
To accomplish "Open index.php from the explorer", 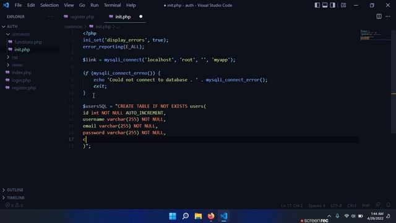I will [22, 72].
